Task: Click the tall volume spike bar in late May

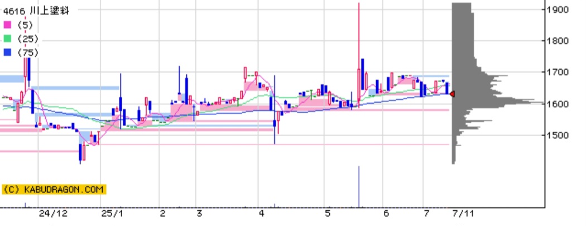Action: (x=359, y=186)
